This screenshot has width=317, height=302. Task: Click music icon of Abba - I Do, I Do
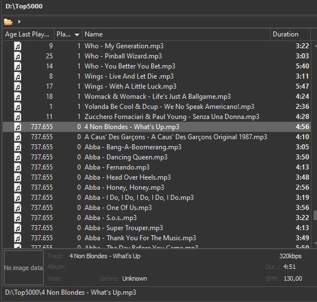[17, 198]
